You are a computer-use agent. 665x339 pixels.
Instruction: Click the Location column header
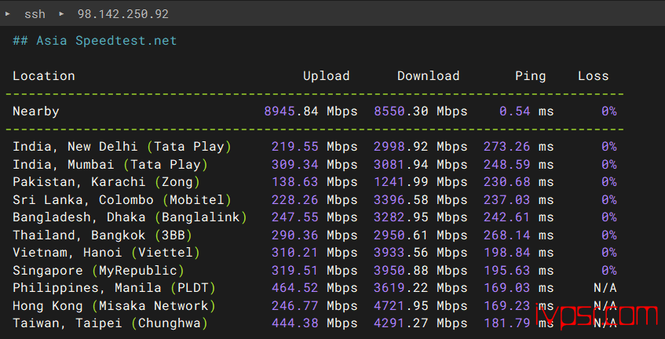[44, 76]
